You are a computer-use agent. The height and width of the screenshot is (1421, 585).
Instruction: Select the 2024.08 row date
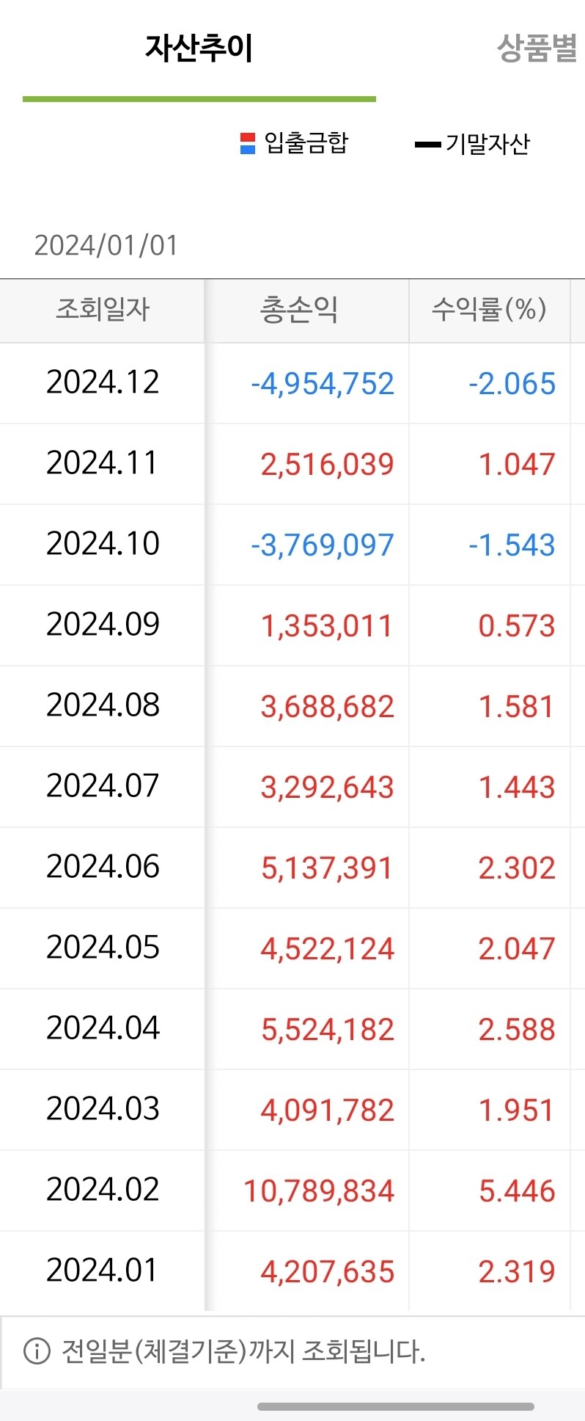[x=103, y=705]
